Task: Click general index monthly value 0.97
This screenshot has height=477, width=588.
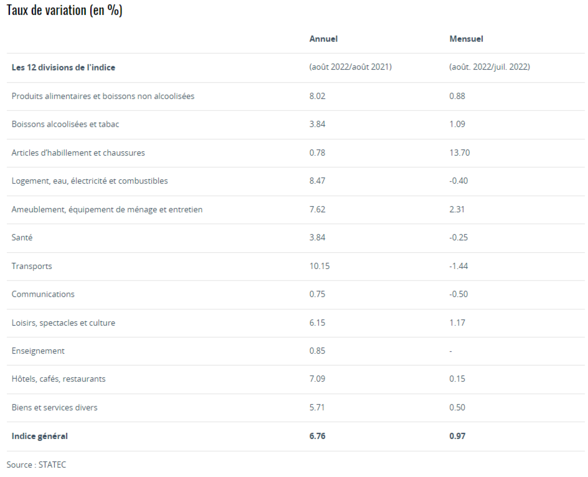Action: pos(457,436)
